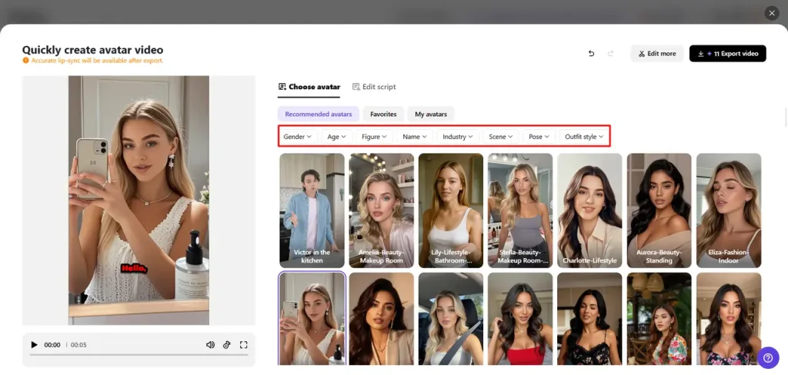Open the help question mark bubble

tap(767, 358)
